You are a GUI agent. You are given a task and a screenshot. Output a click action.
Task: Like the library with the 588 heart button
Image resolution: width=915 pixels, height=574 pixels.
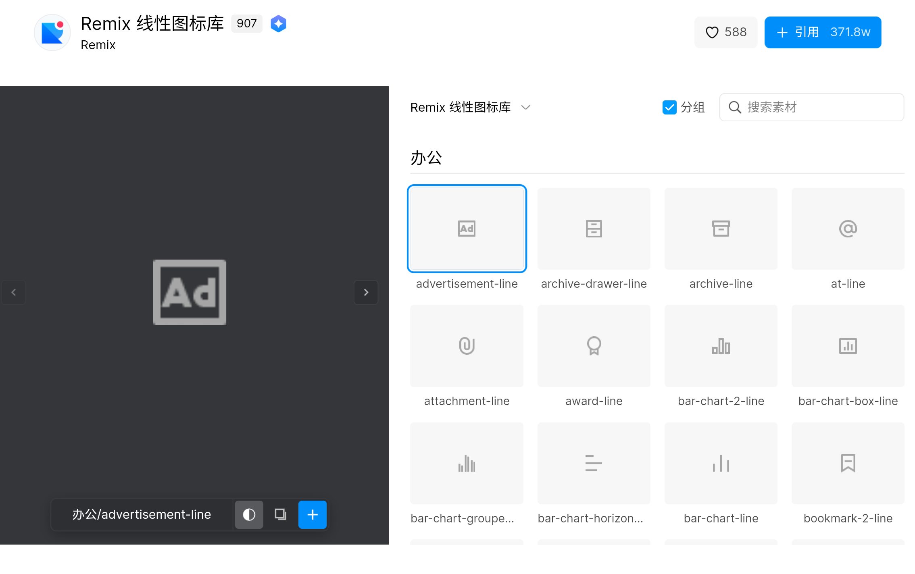click(x=725, y=32)
